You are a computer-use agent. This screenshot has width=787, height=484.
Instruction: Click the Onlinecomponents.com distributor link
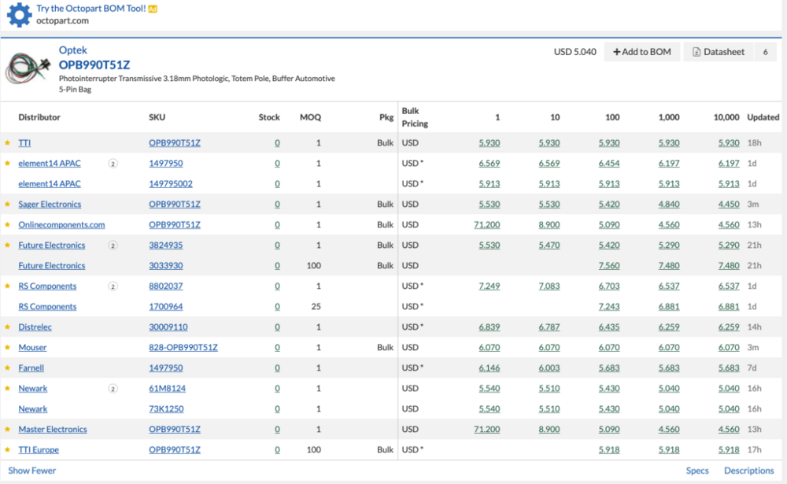(x=61, y=225)
